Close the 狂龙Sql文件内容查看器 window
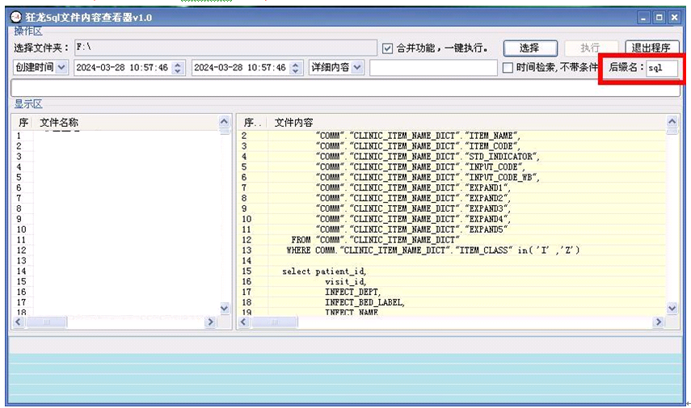The width and height of the screenshot is (691, 408). 674,18
